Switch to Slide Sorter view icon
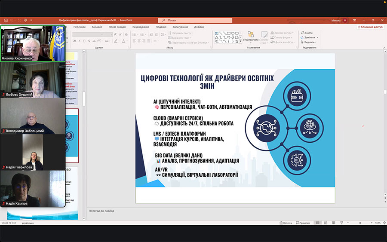Image resolution: width=387 pixels, height=242 pixels. pos(326,223)
